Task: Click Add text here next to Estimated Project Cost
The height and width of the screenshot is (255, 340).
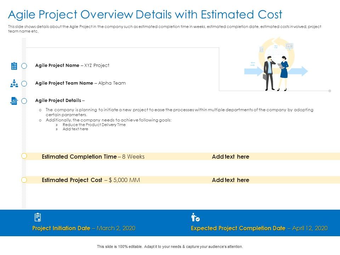Action: coord(231,180)
